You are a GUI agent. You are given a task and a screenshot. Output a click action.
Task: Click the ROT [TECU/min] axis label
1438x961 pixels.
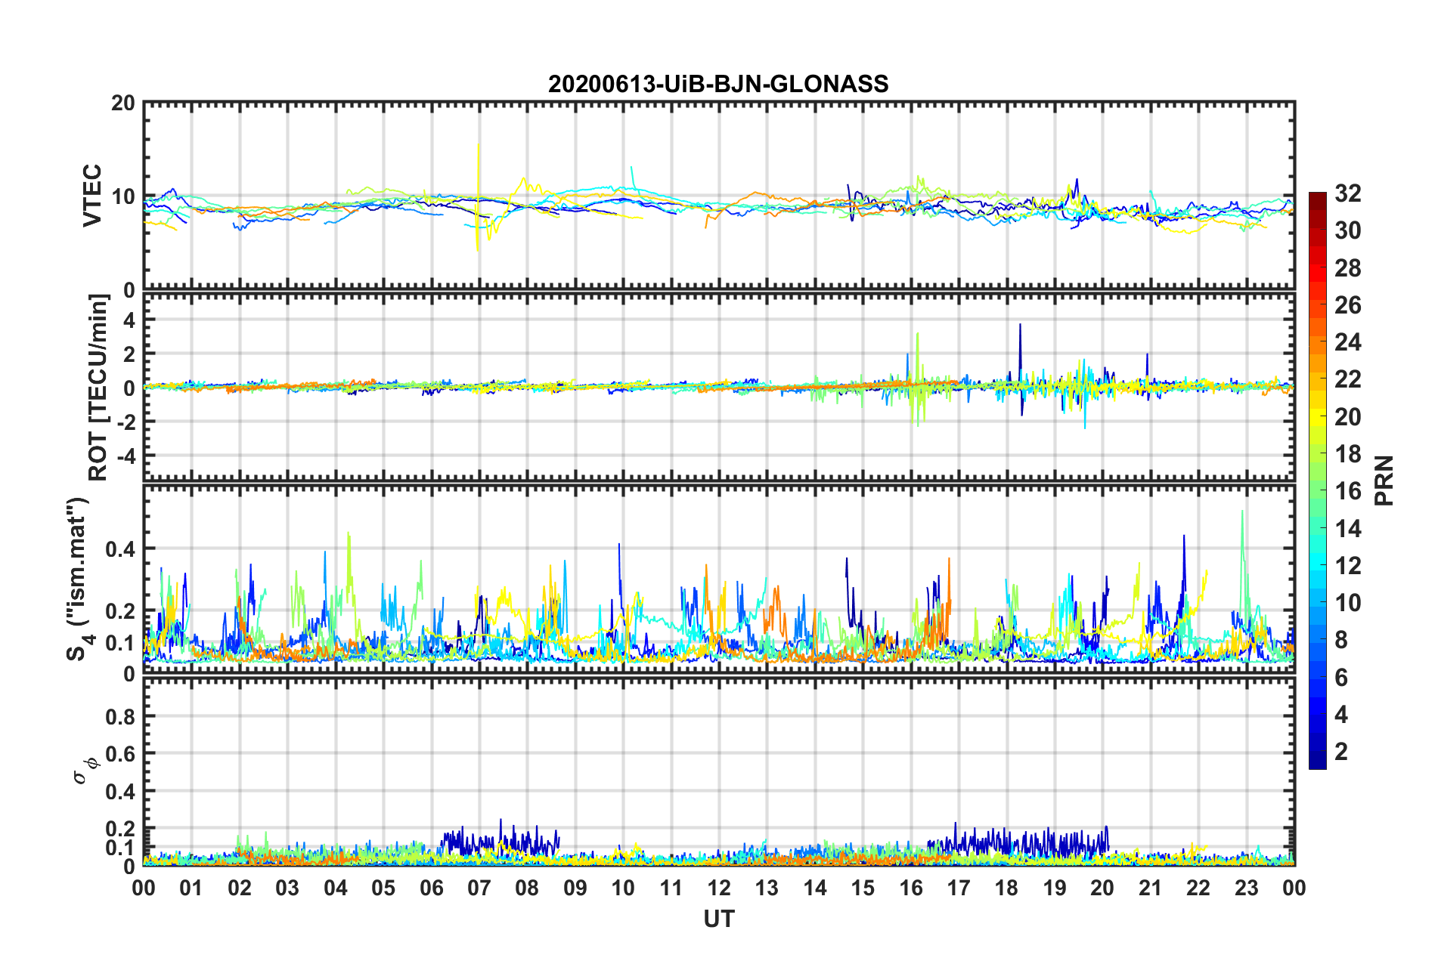tap(98, 388)
